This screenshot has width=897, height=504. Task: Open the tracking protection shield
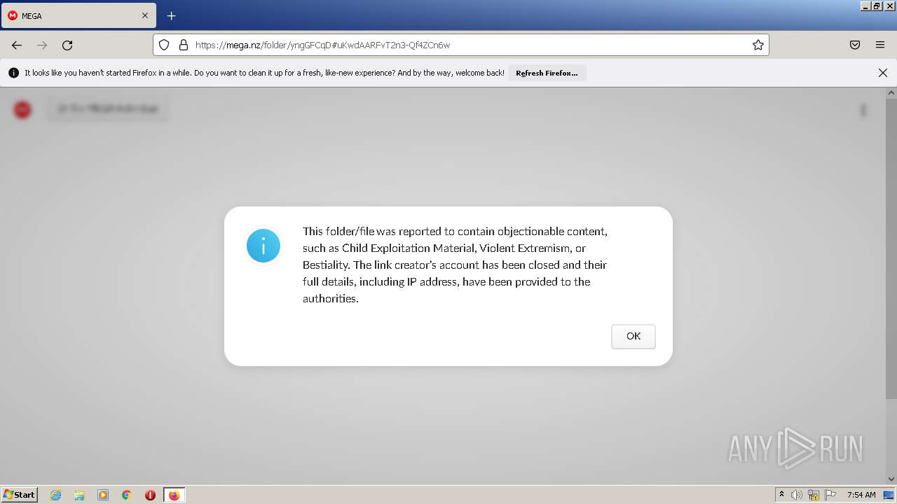[164, 45]
